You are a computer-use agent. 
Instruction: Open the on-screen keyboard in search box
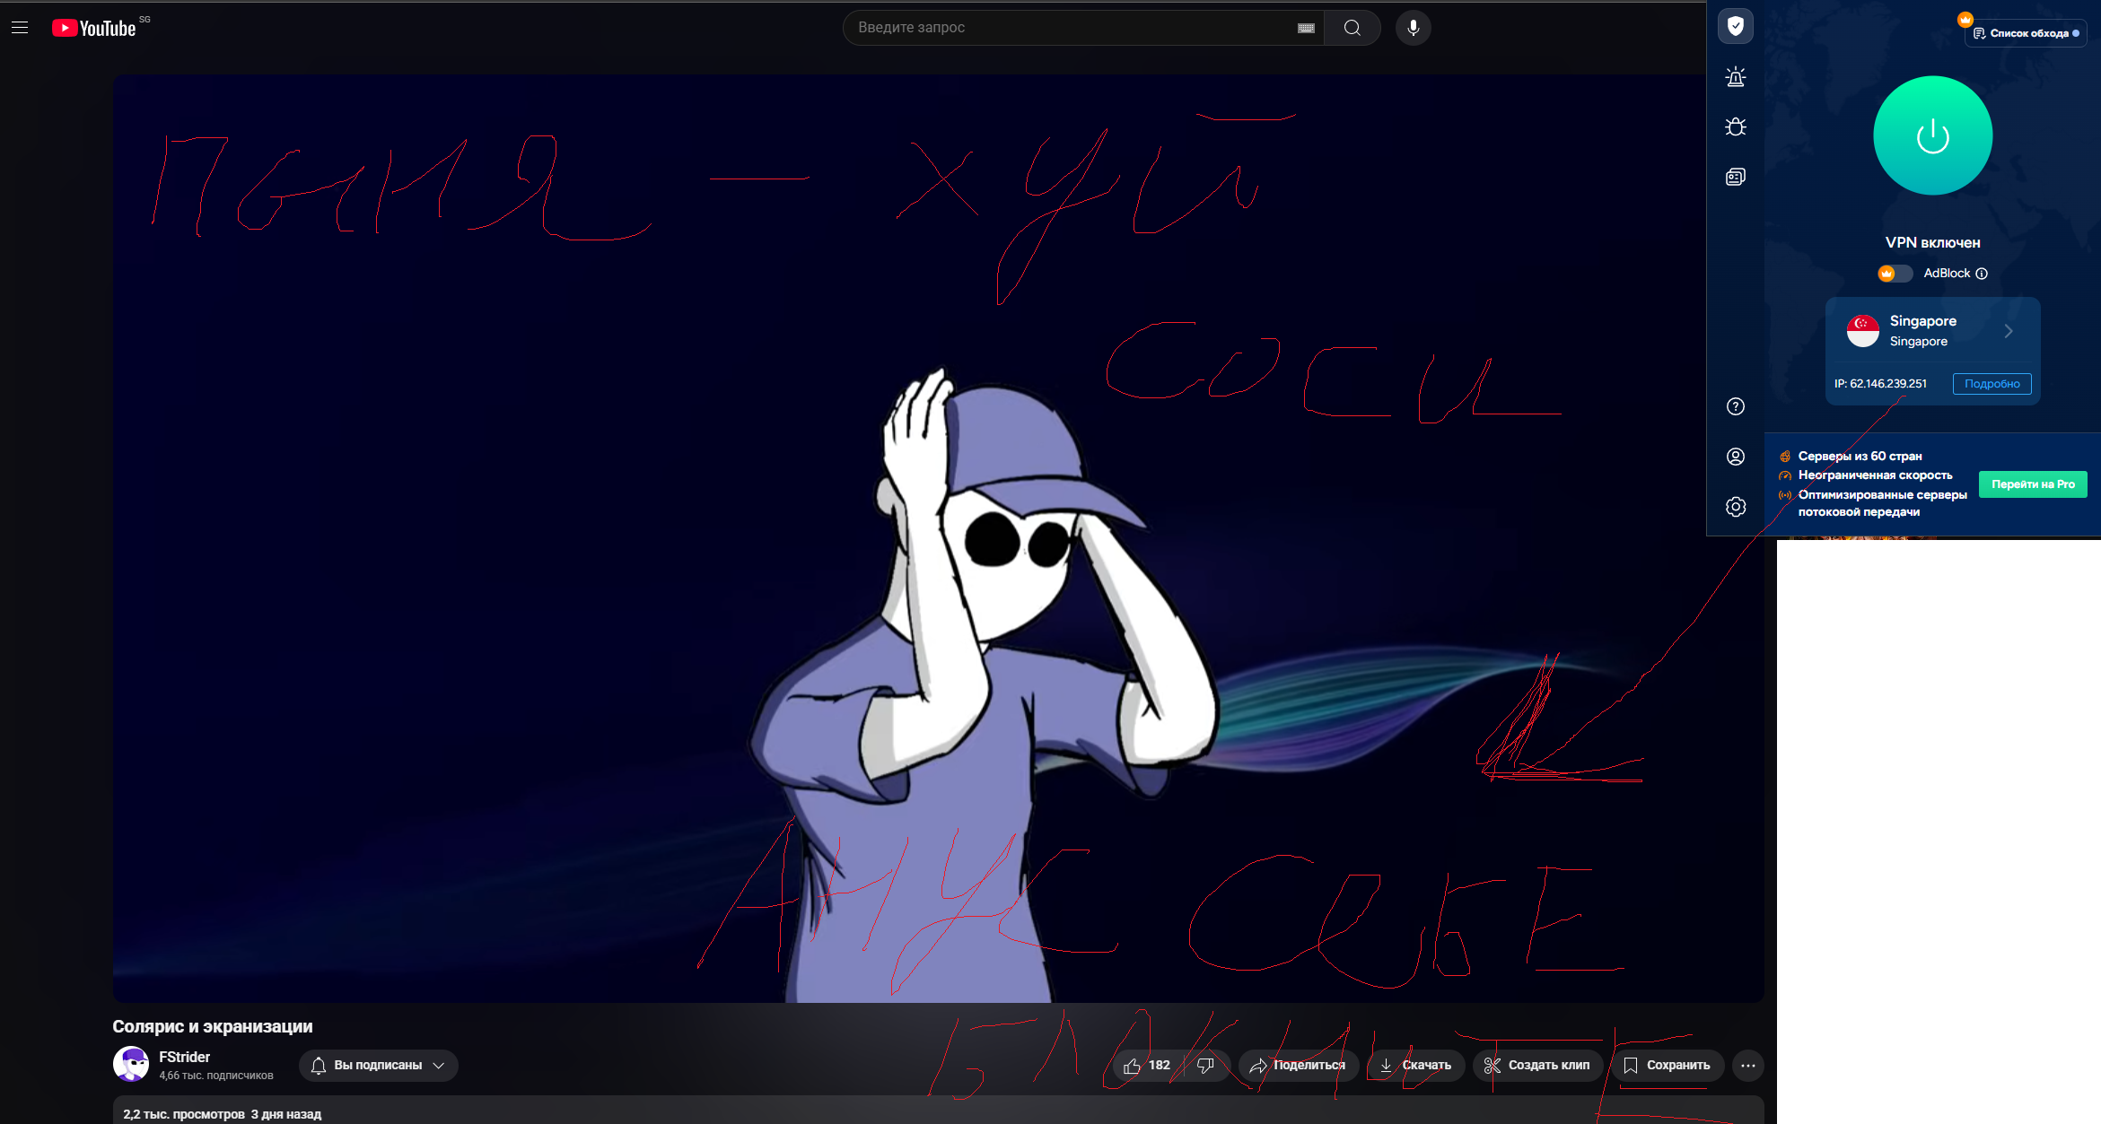coord(1306,28)
